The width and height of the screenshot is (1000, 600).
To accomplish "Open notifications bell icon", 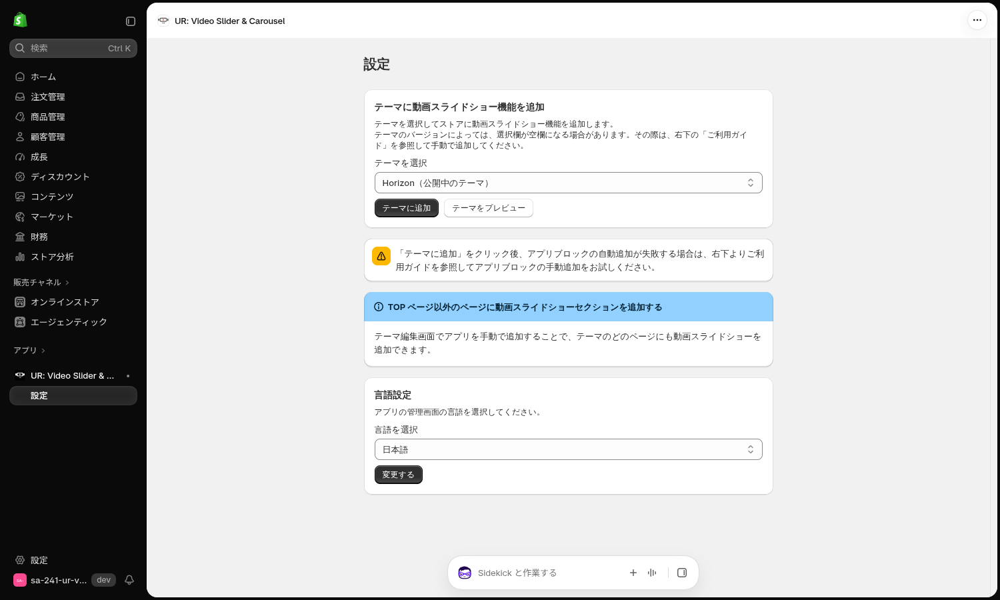I will click(x=129, y=580).
